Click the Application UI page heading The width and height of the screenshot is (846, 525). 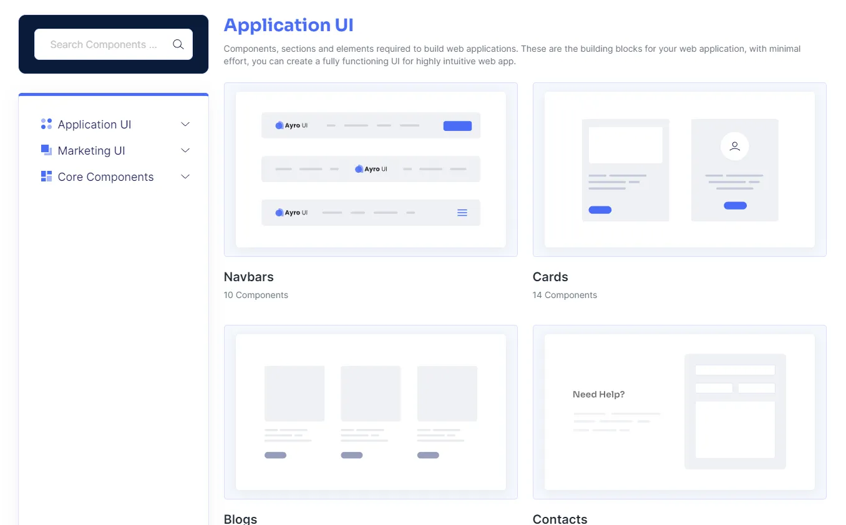coord(288,25)
